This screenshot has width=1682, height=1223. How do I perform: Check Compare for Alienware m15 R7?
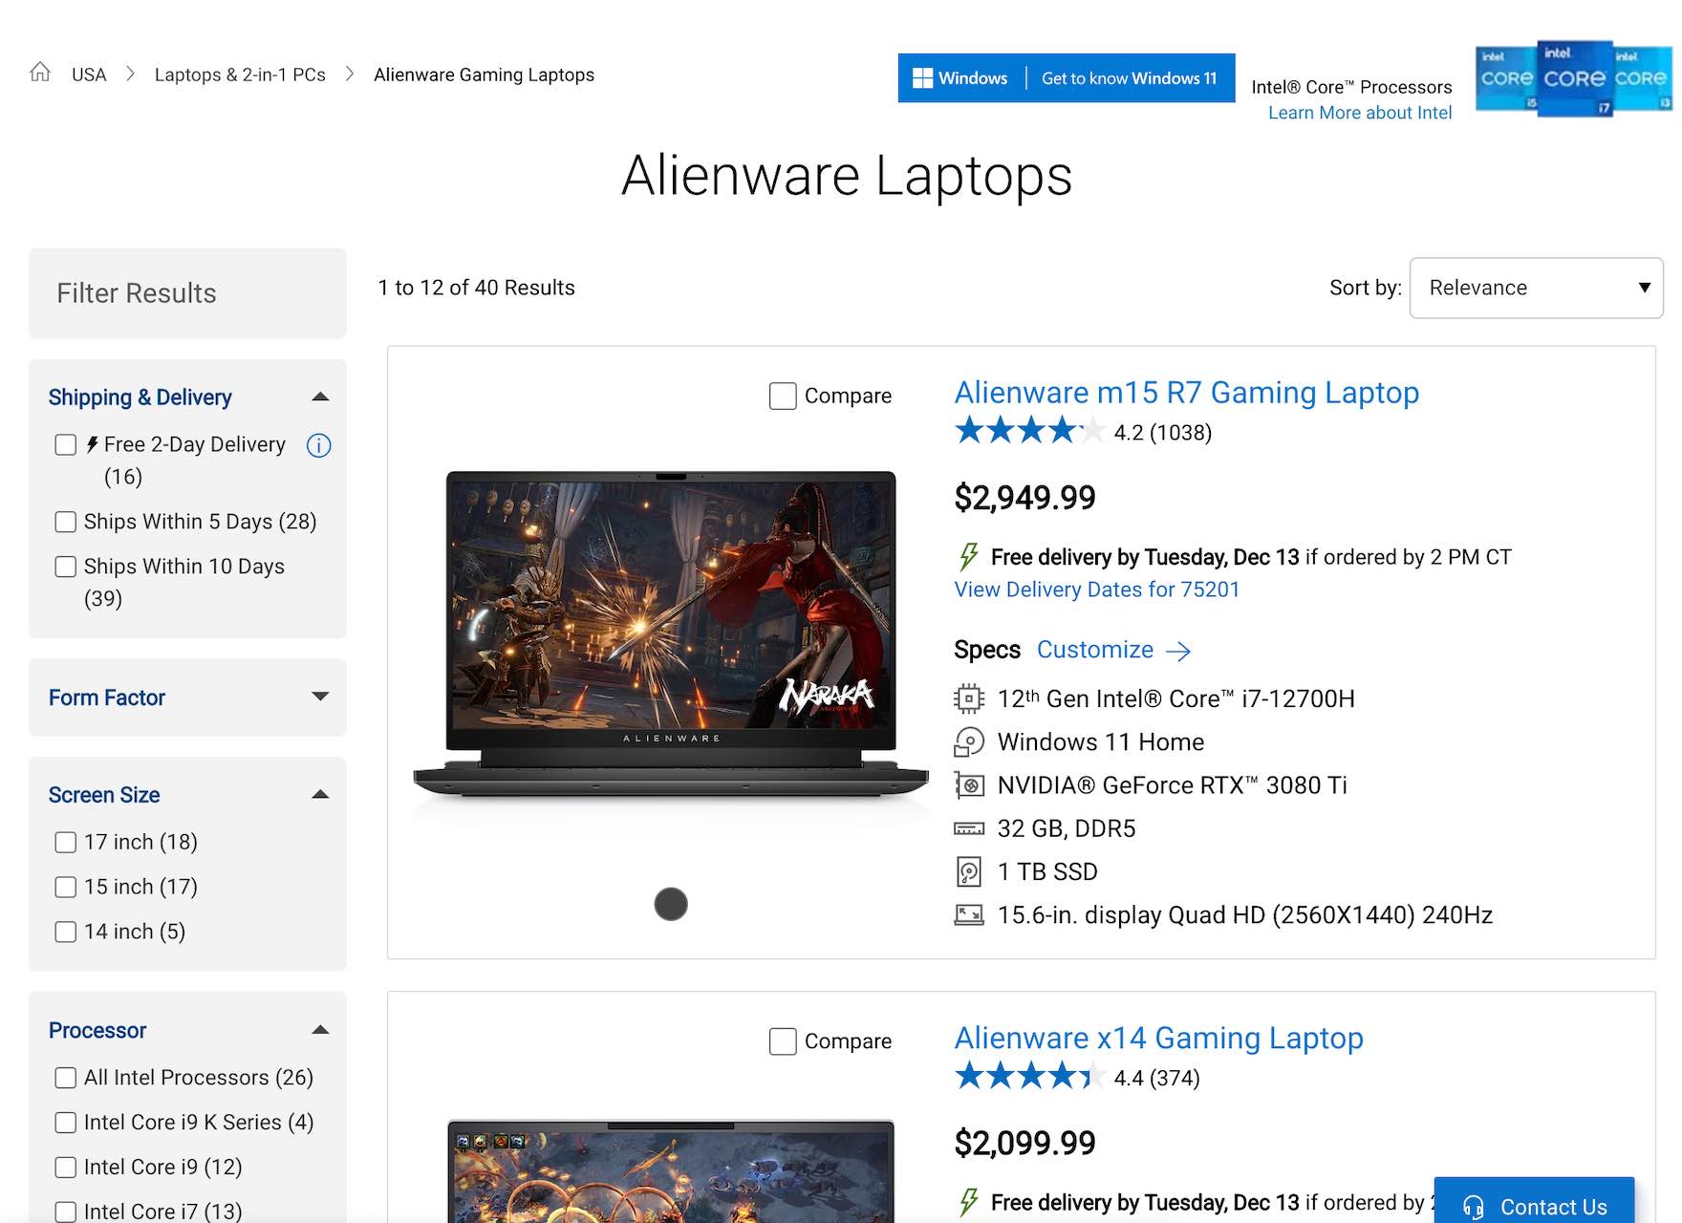783,397
